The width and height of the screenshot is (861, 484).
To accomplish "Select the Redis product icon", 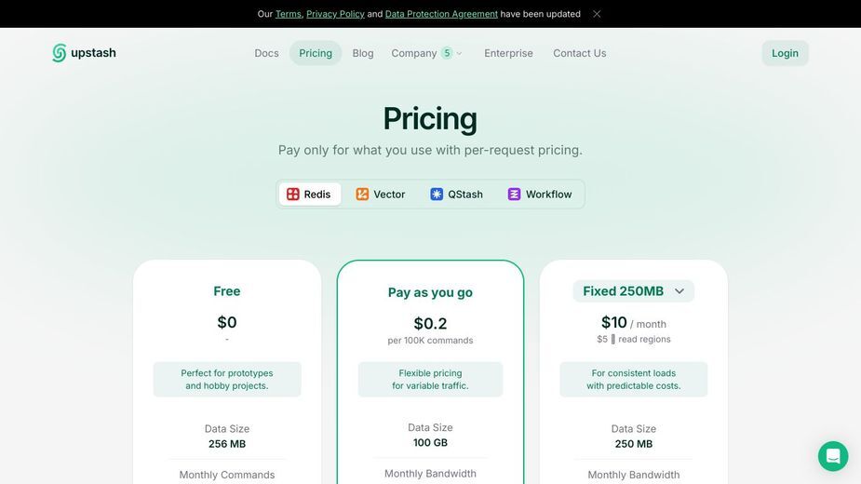I will tap(292, 194).
